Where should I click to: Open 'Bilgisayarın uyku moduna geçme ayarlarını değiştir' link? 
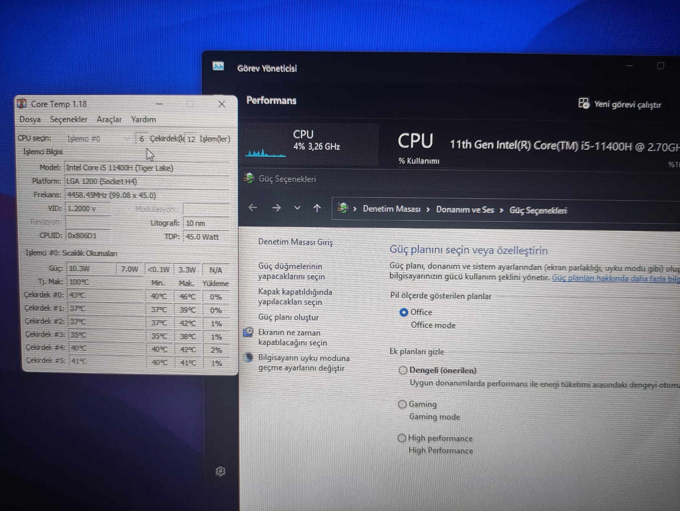304,363
